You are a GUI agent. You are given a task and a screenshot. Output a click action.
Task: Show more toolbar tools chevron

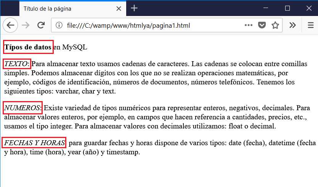(292, 25)
